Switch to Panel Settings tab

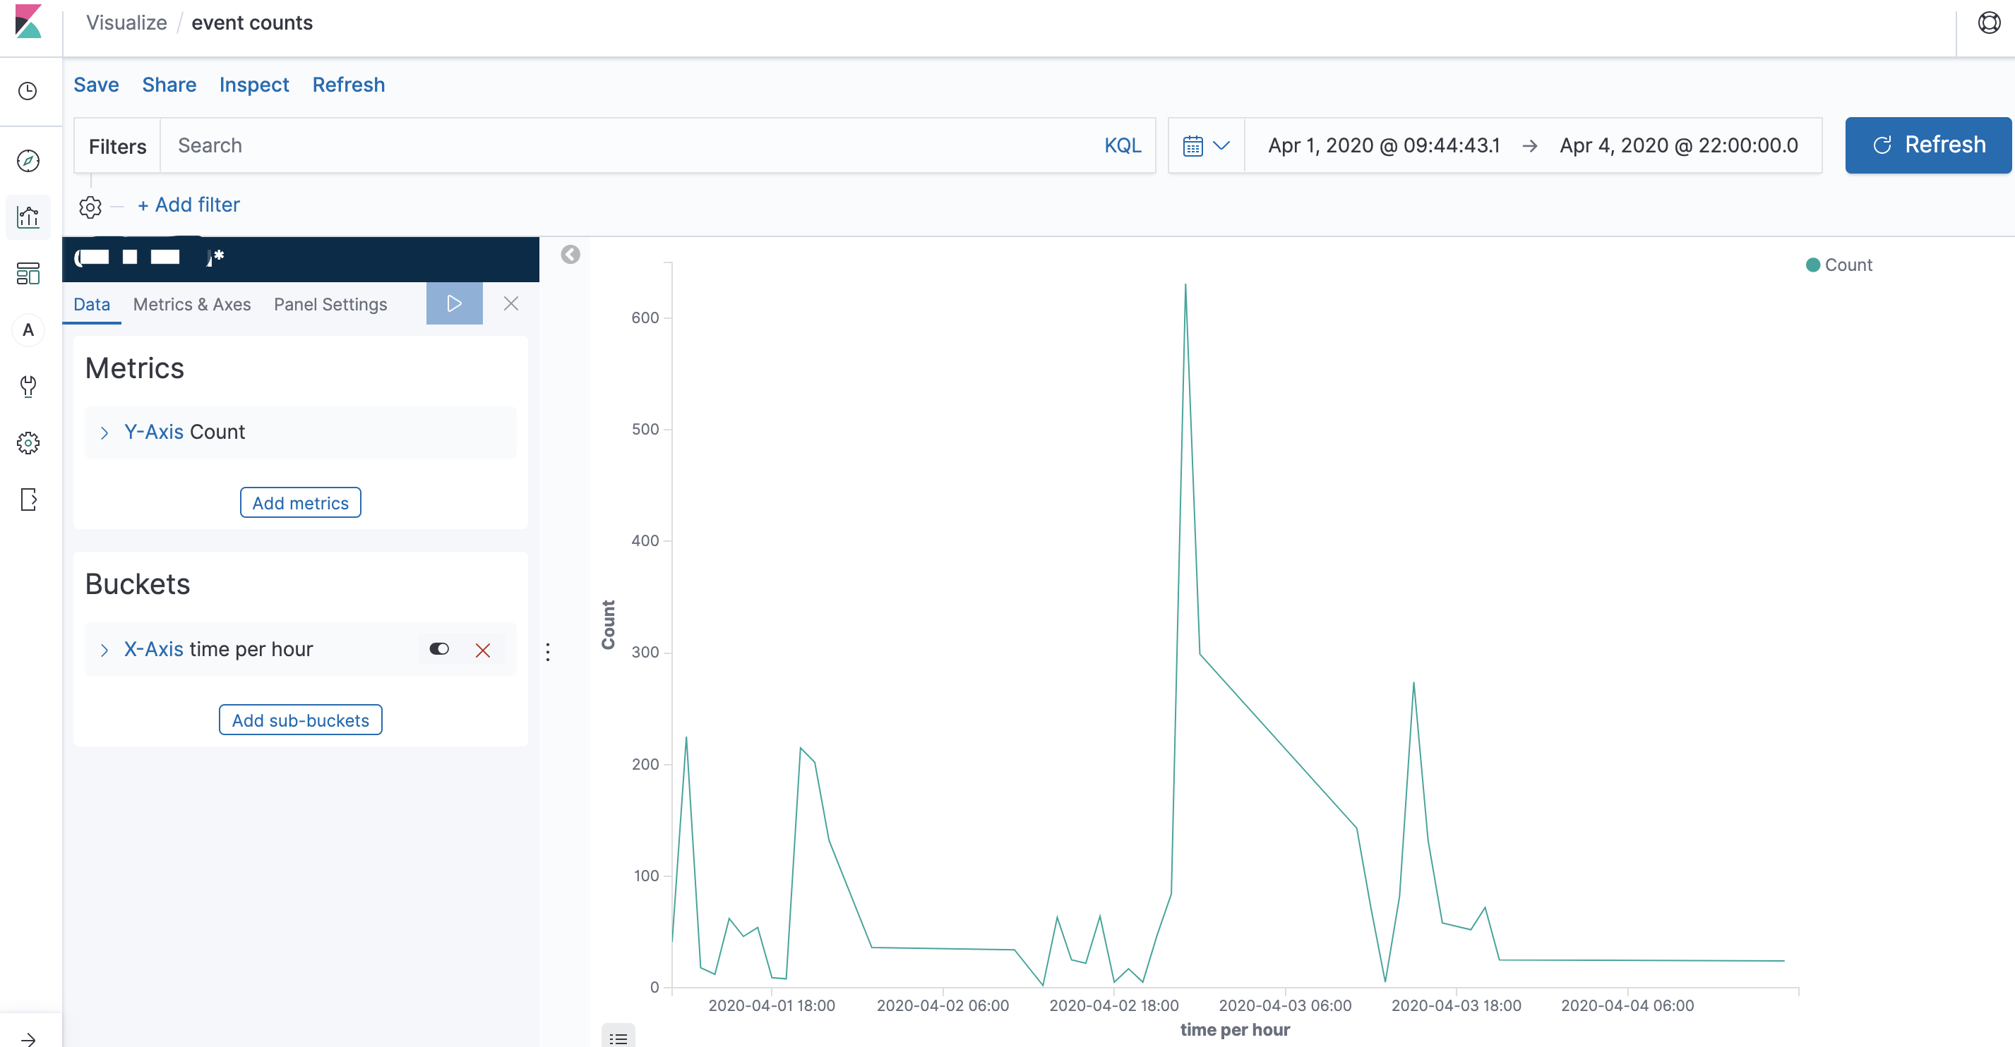(x=330, y=304)
